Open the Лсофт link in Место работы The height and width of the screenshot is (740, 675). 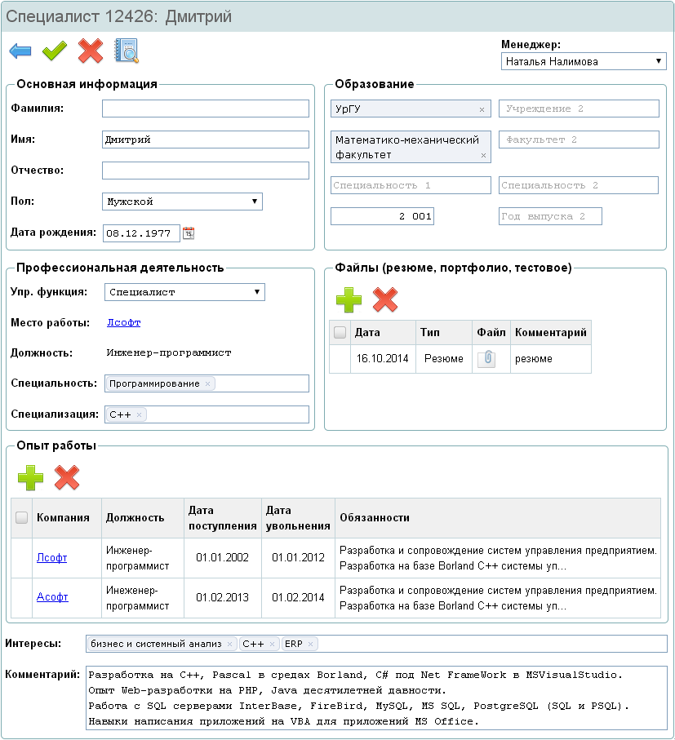click(124, 322)
